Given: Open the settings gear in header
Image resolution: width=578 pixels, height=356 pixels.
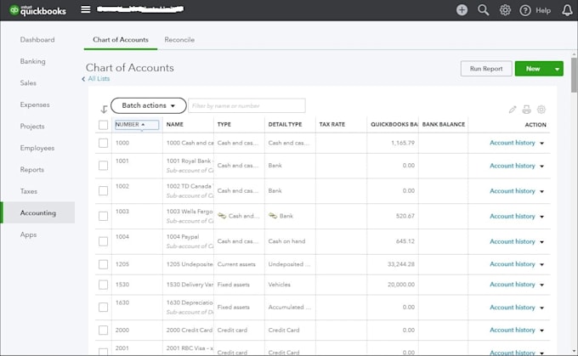Looking at the screenshot, I should coord(505,10).
